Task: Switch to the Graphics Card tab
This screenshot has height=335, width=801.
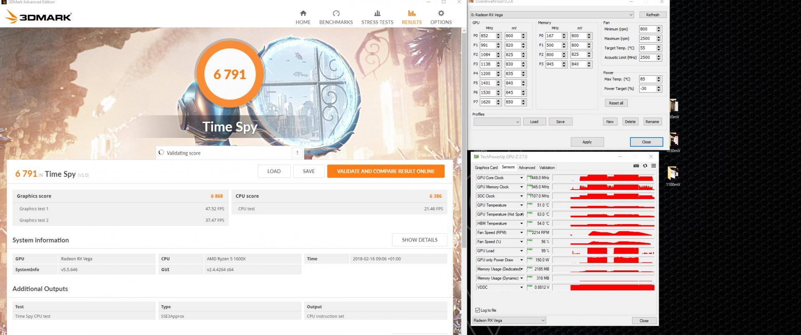Action: point(486,167)
